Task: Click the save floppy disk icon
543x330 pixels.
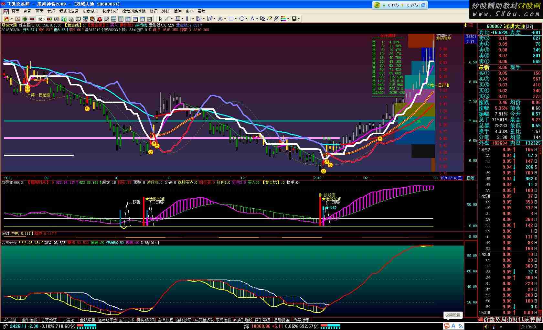Action: 294,19
